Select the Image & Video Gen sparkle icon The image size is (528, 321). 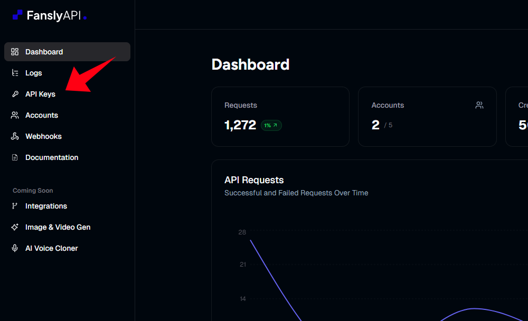click(15, 227)
